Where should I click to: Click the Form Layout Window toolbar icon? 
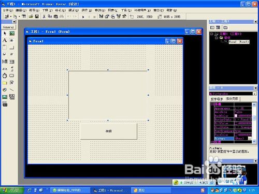click(113, 17)
